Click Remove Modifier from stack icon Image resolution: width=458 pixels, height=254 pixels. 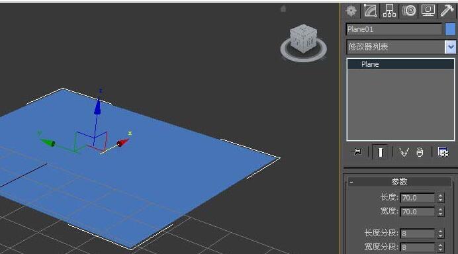point(420,152)
